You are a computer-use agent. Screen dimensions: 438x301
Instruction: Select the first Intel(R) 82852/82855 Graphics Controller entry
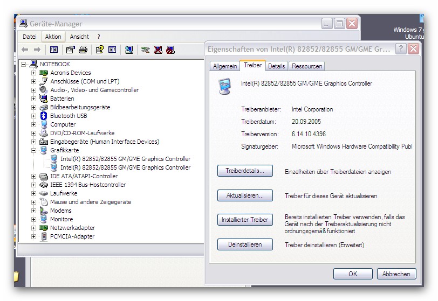[x=126, y=159]
